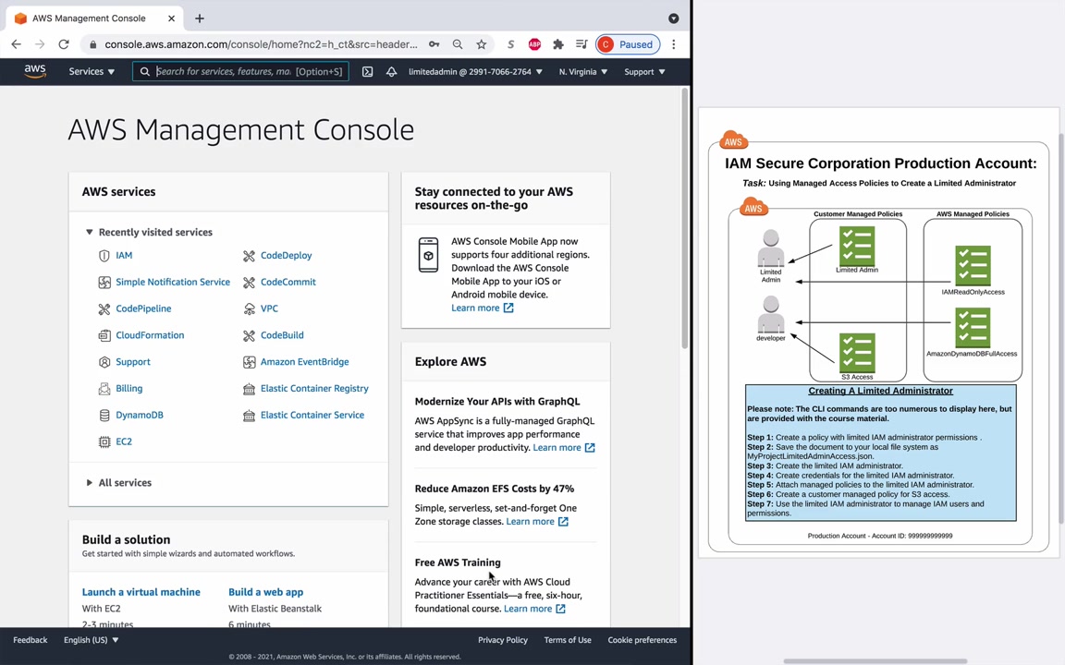Viewport: 1065px width, 665px height.
Task: Click the CloudFormation service icon
Action: click(104, 335)
